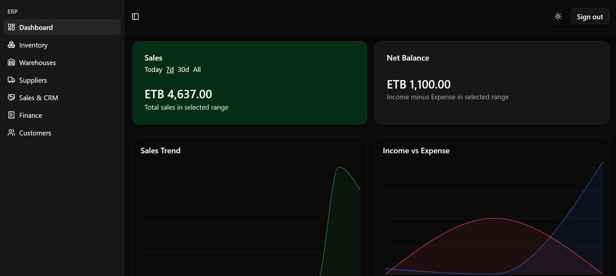Click the Finance document icon

click(x=11, y=115)
